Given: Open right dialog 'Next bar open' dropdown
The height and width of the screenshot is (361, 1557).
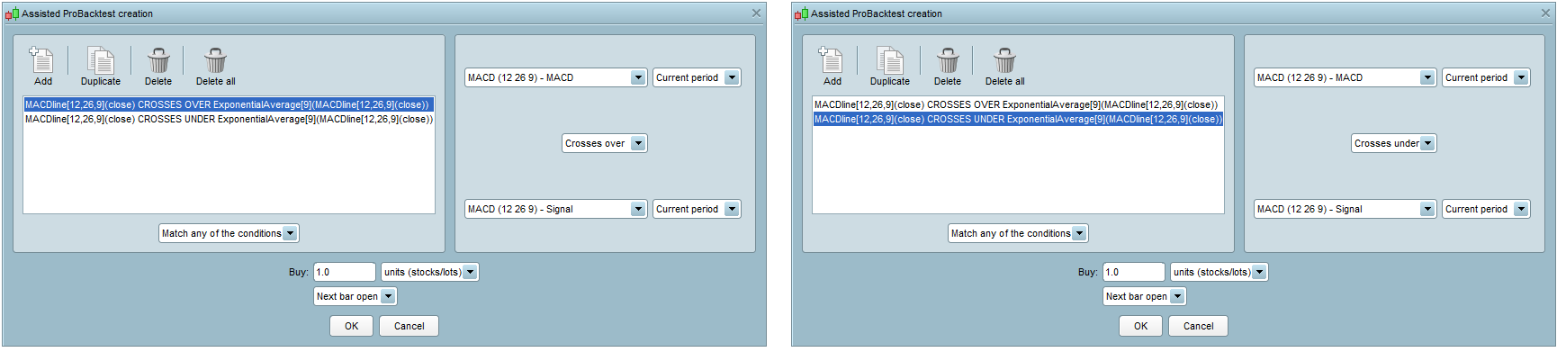Looking at the screenshot, I should [x=1177, y=296].
